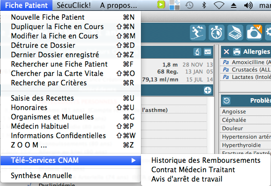The width and height of the screenshot is (271, 186).
Task: Click the printer icon beside Allergies
Action: (x=236, y=52)
